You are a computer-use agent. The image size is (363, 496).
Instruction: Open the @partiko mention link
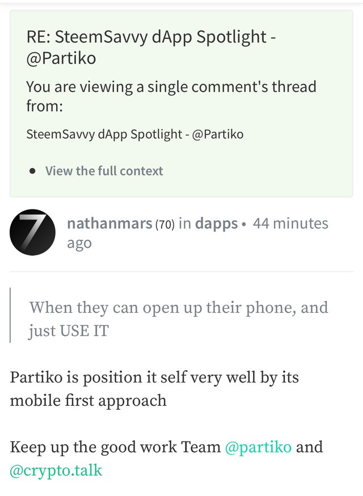(x=258, y=447)
